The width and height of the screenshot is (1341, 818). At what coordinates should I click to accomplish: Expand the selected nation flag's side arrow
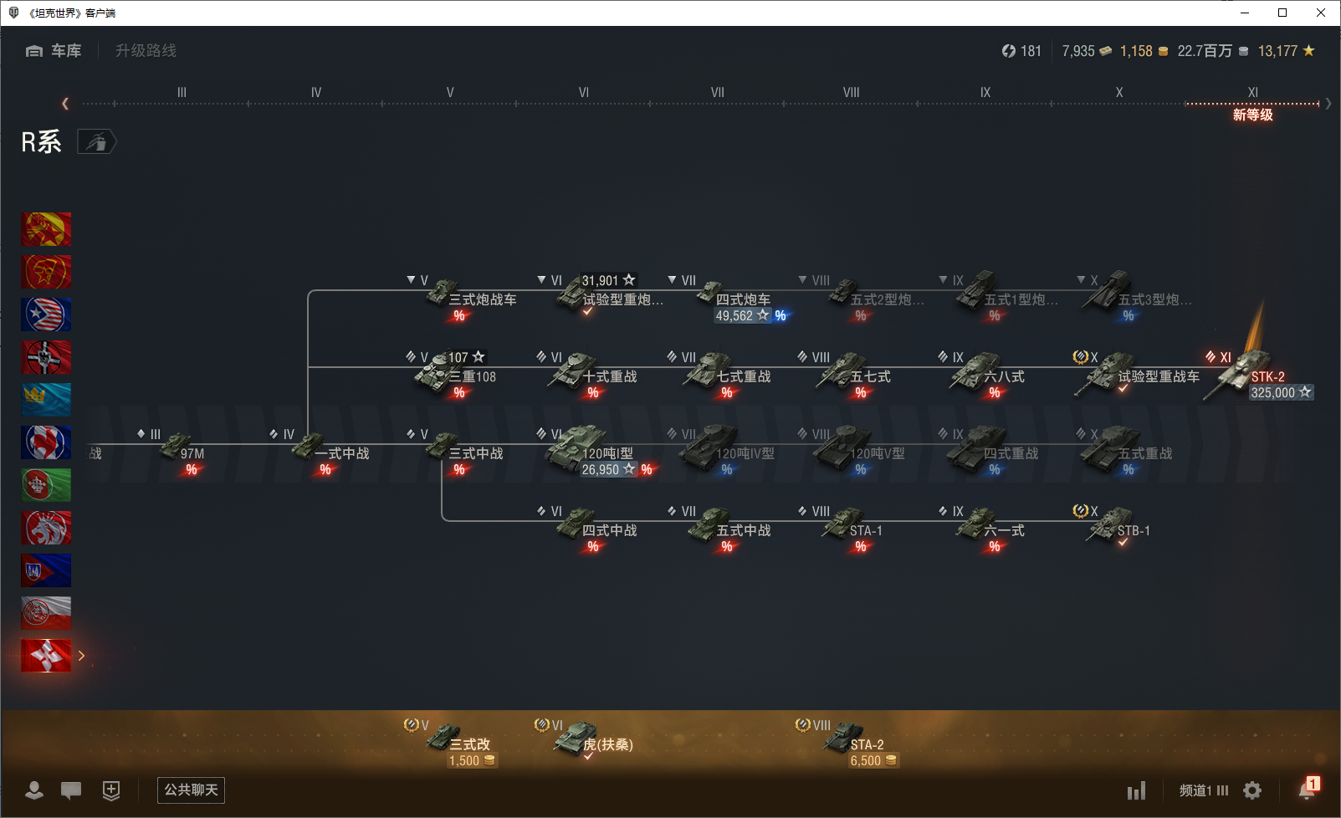81,656
